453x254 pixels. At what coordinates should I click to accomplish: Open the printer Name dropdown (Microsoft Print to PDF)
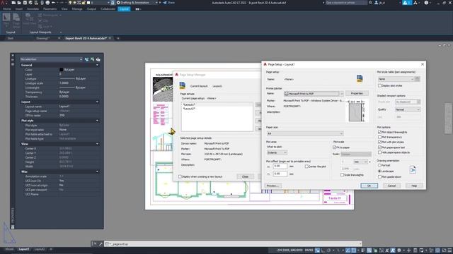pos(314,94)
